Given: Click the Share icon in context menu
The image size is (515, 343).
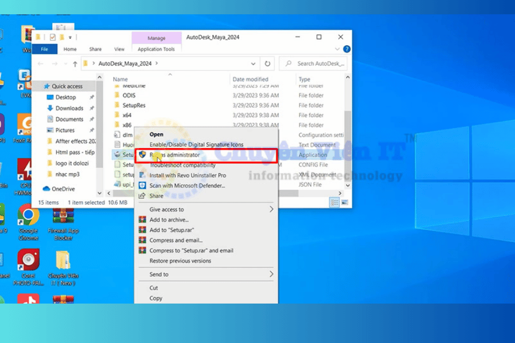Looking at the screenshot, I should pyautogui.click(x=142, y=196).
